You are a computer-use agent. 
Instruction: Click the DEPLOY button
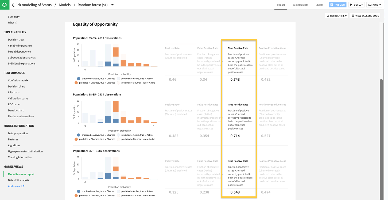(356, 5)
